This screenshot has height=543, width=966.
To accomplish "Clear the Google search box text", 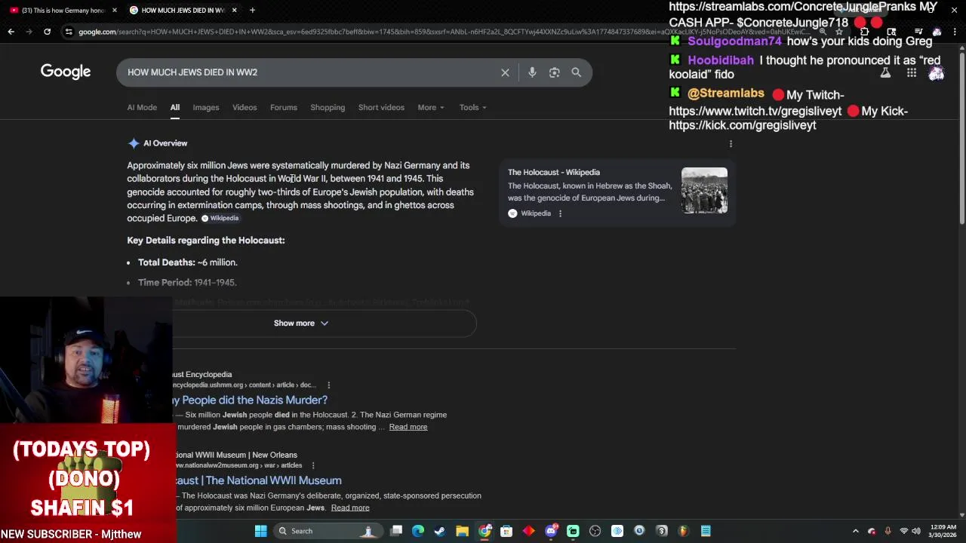I will pyautogui.click(x=505, y=72).
